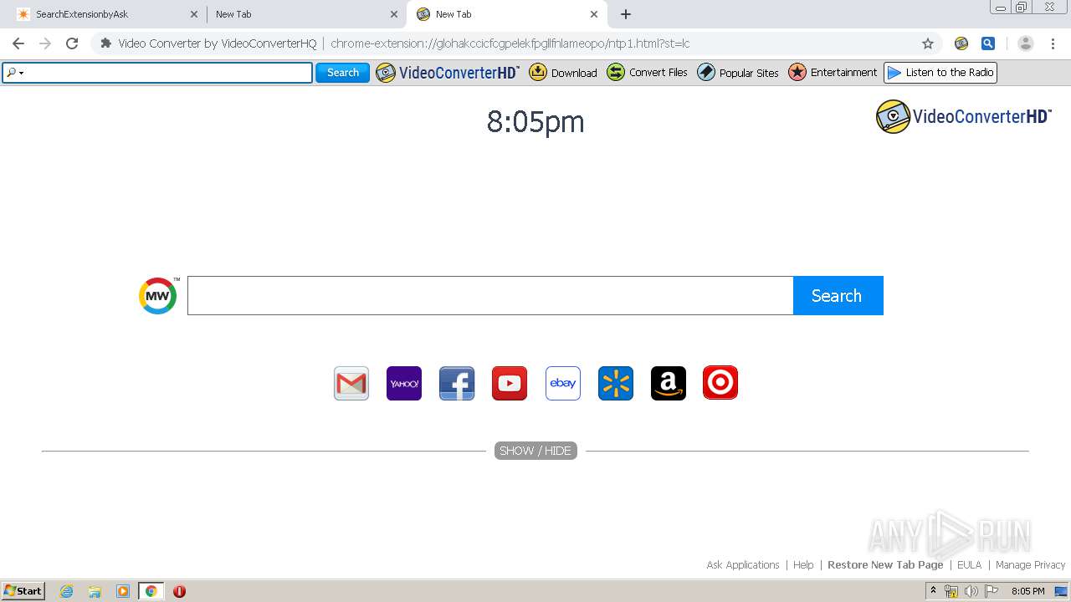
Task: Go back in browser history
Action: [x=18, y=43]
